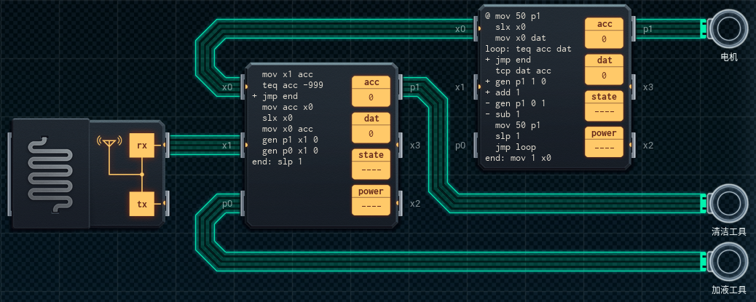Click the rx block on the radio module
The width and height of the screenshot is (756, 302).
click(x=141, y=146)
